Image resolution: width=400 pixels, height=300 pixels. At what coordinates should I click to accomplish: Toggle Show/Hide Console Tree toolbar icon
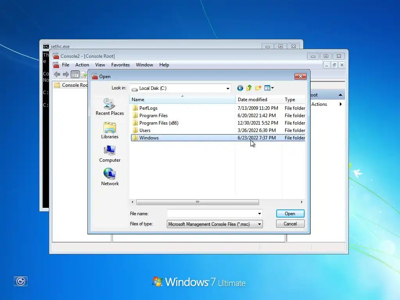[75, 75]
